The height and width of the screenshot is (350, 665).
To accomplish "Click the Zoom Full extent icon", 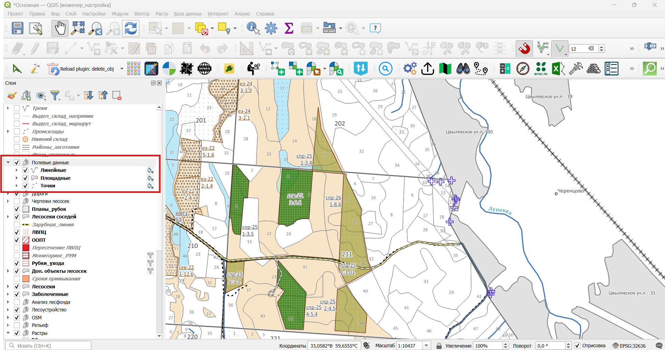I will tap(78, 28).
